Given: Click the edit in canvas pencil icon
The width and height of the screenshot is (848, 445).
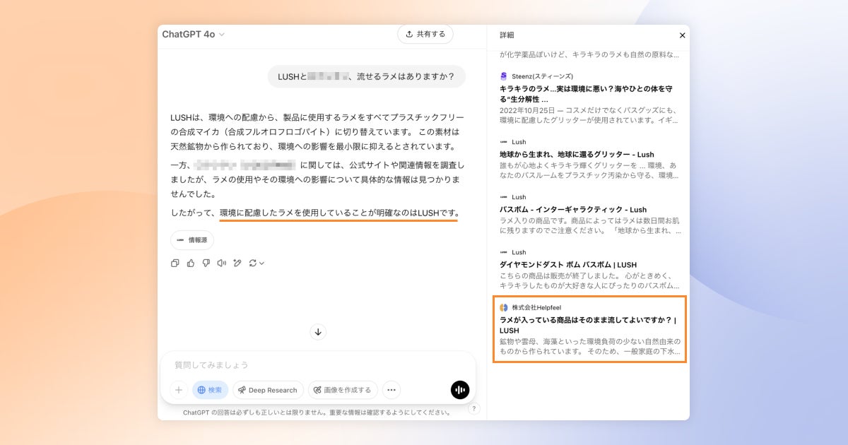Looking at the screenshot, I should 237,263.
